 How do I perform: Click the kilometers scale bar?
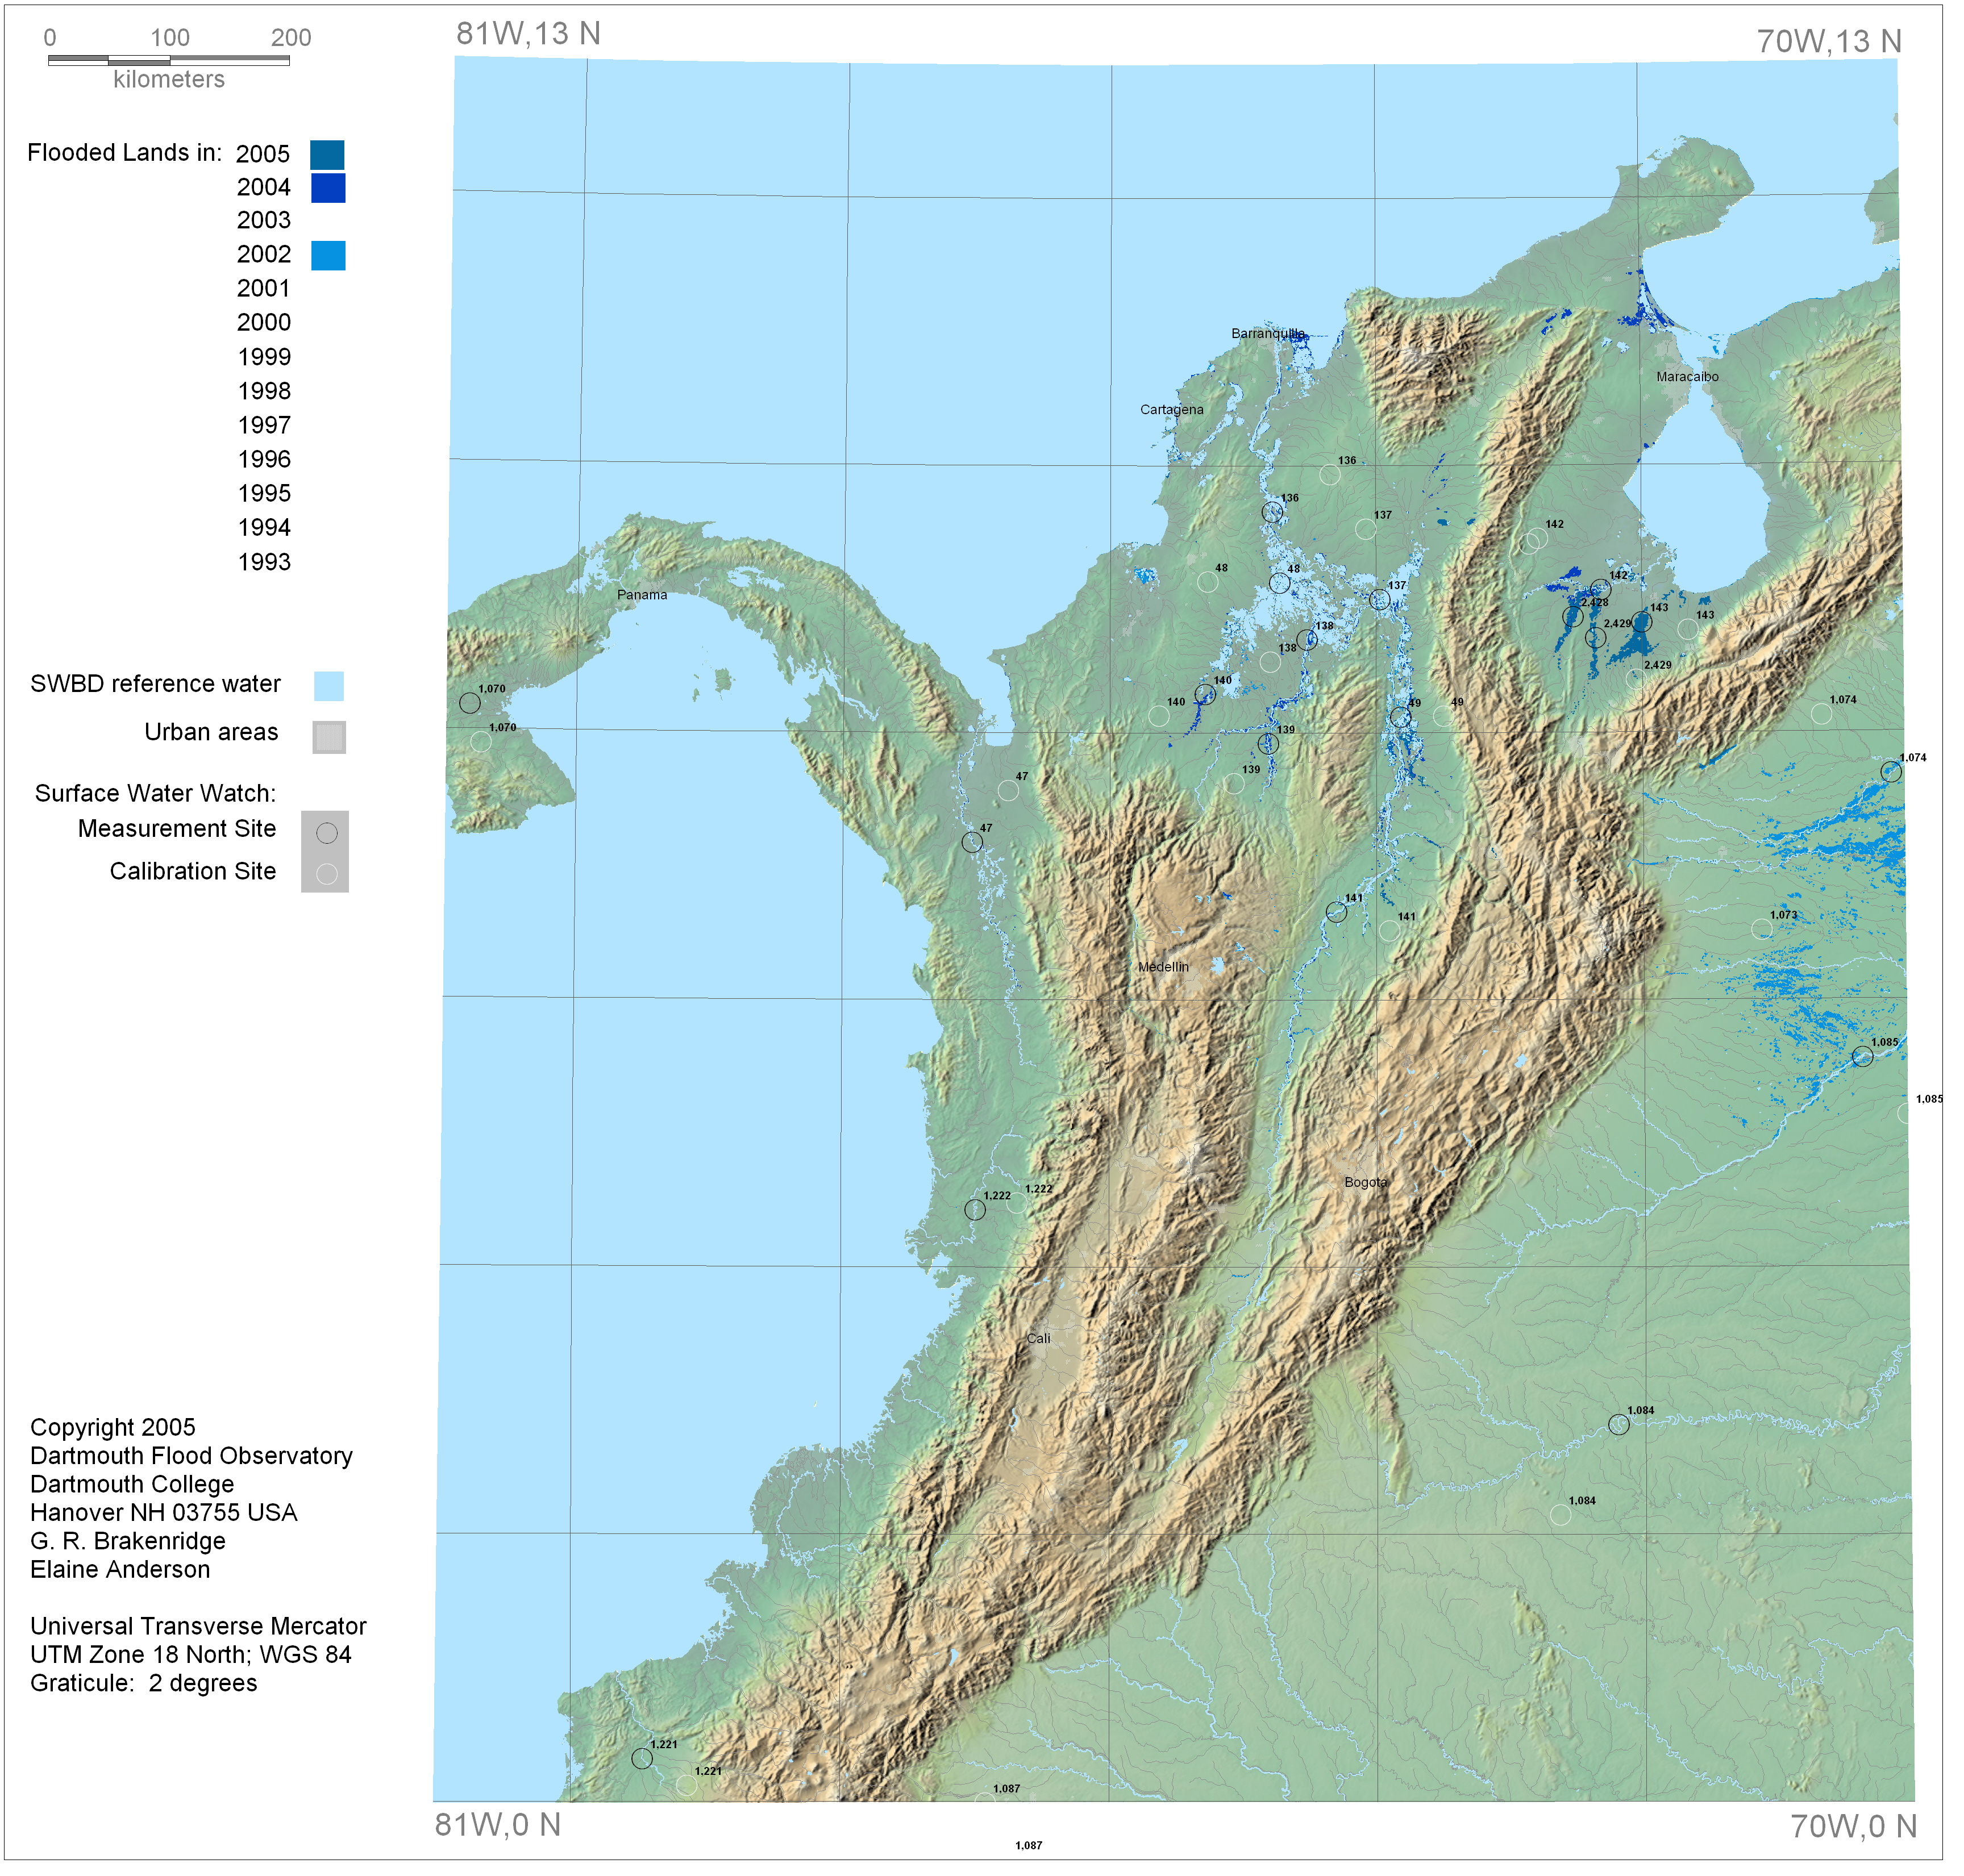[x=169, y=61]
